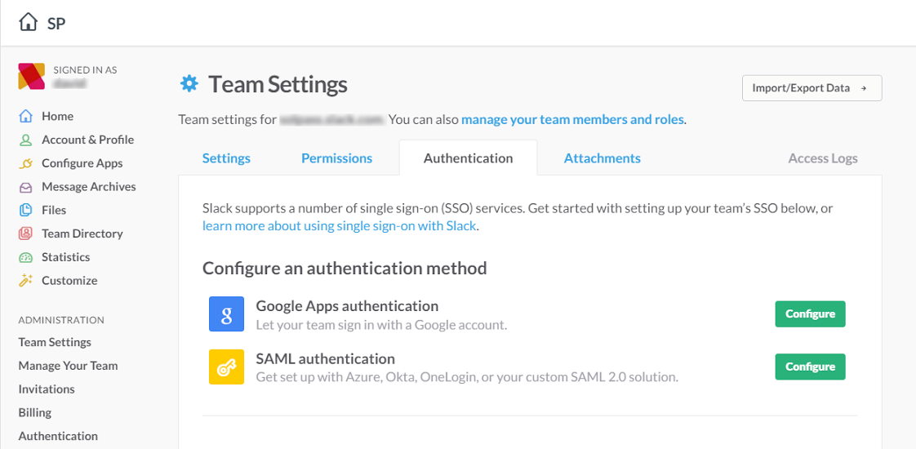The width and height of the screenshot is (916, 449).
Task: Click the Statistics gauge icon
Action: 25,257
